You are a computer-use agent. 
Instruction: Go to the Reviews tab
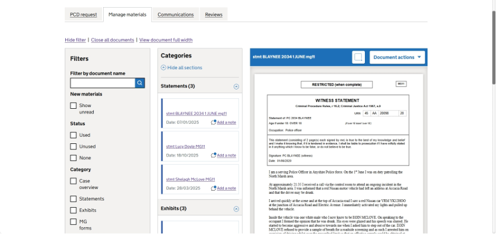213,15
